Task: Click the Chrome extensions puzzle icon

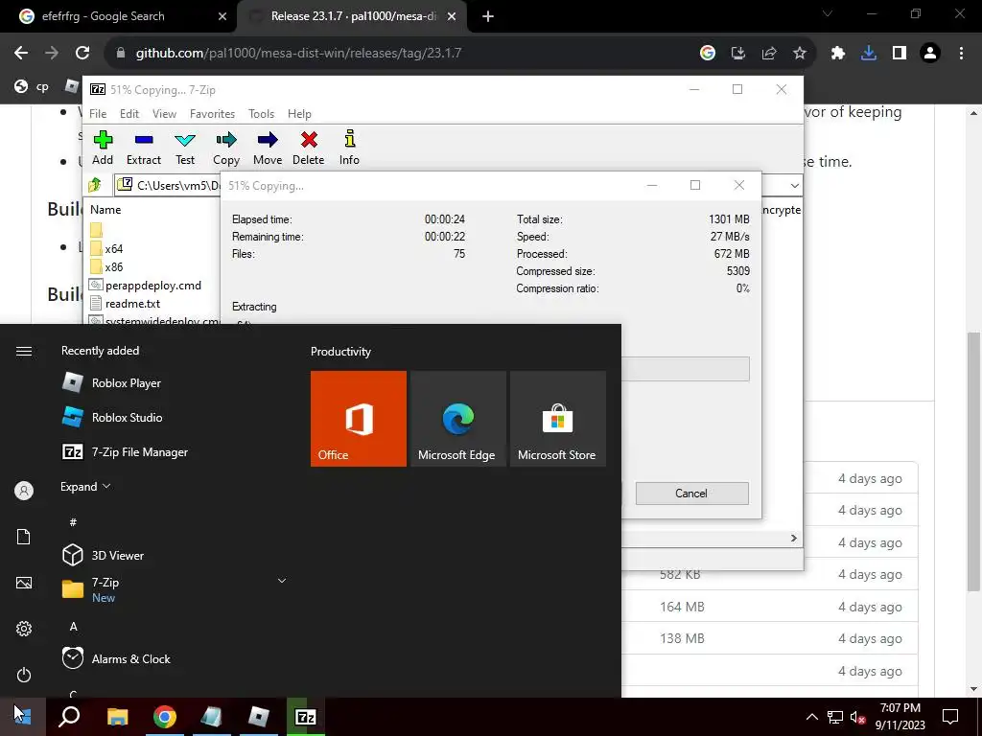Action: (x=838, y=54)
